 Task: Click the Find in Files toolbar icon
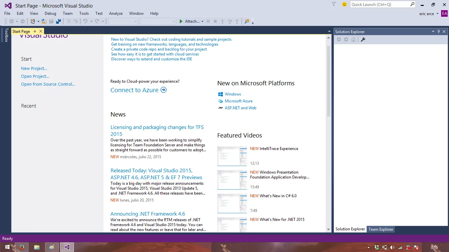coord(247,21)
